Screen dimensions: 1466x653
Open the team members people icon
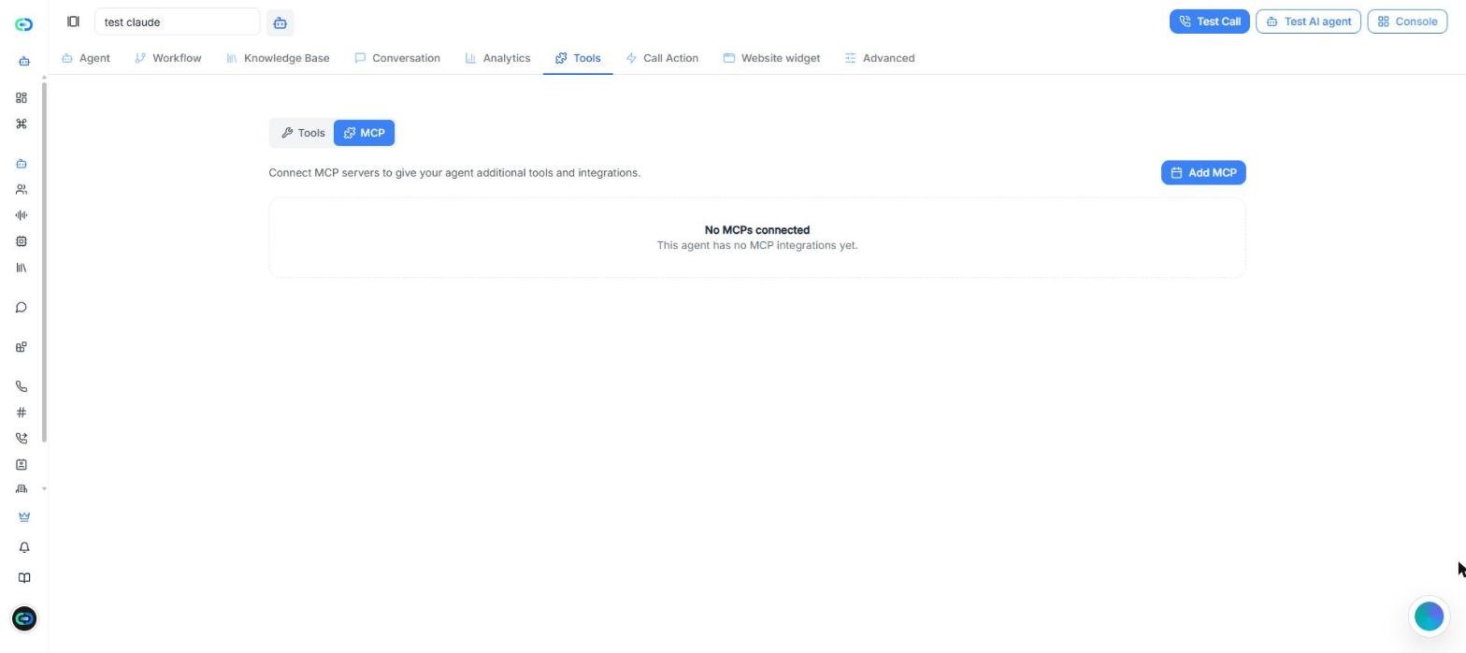pos(22,190)
